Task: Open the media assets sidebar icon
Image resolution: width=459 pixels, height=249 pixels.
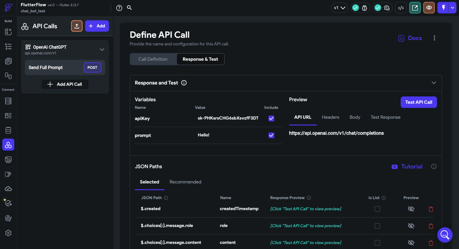Action: click(8, 159)
